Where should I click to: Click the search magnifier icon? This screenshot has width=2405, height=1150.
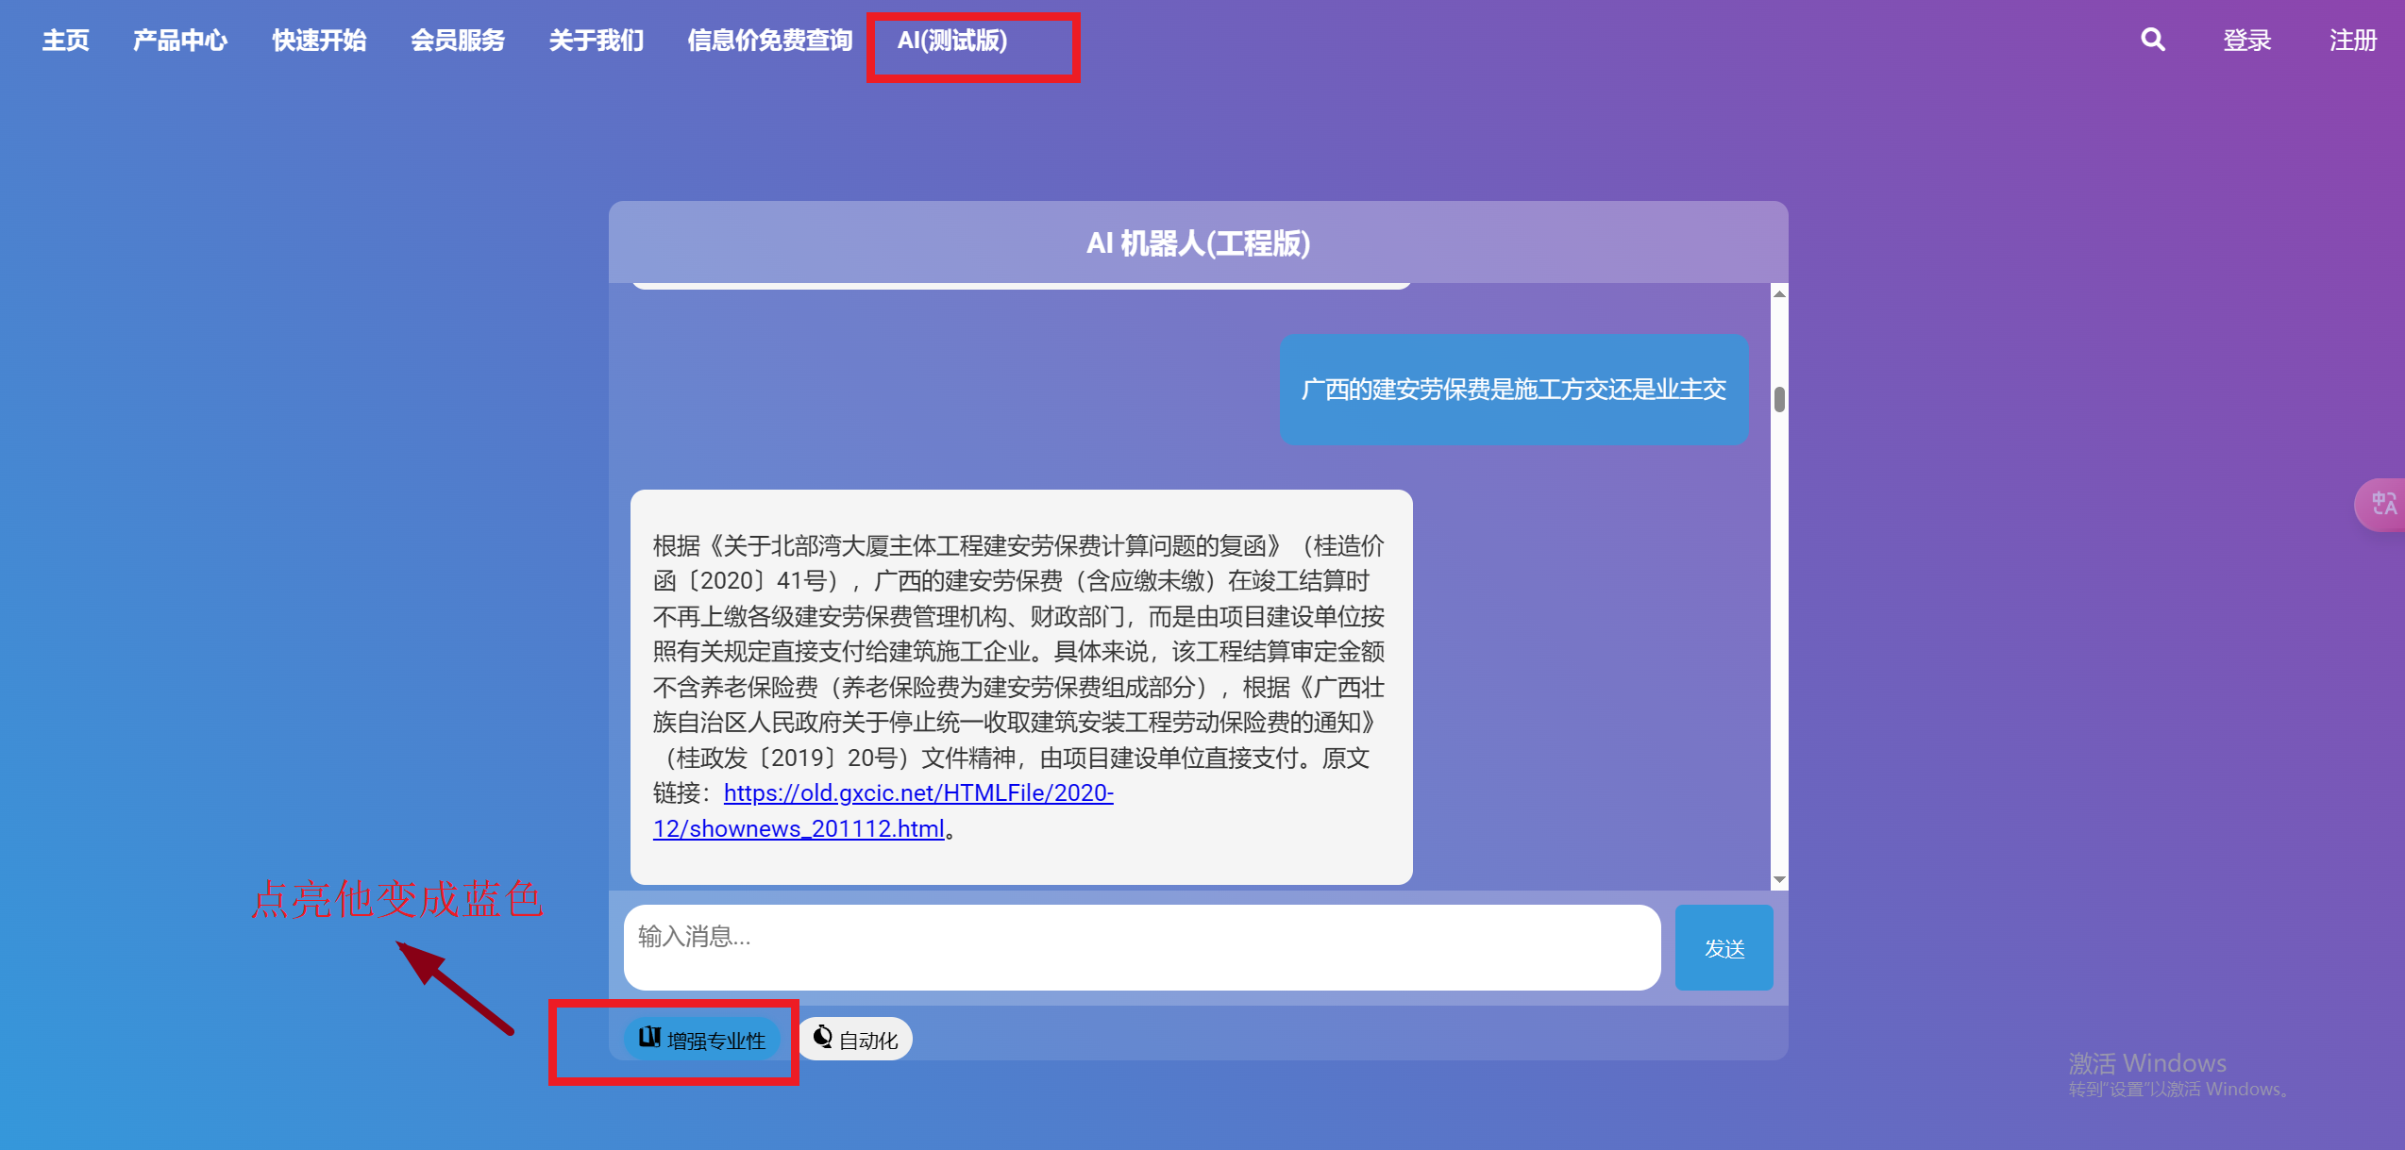[x=2152, y=40]
